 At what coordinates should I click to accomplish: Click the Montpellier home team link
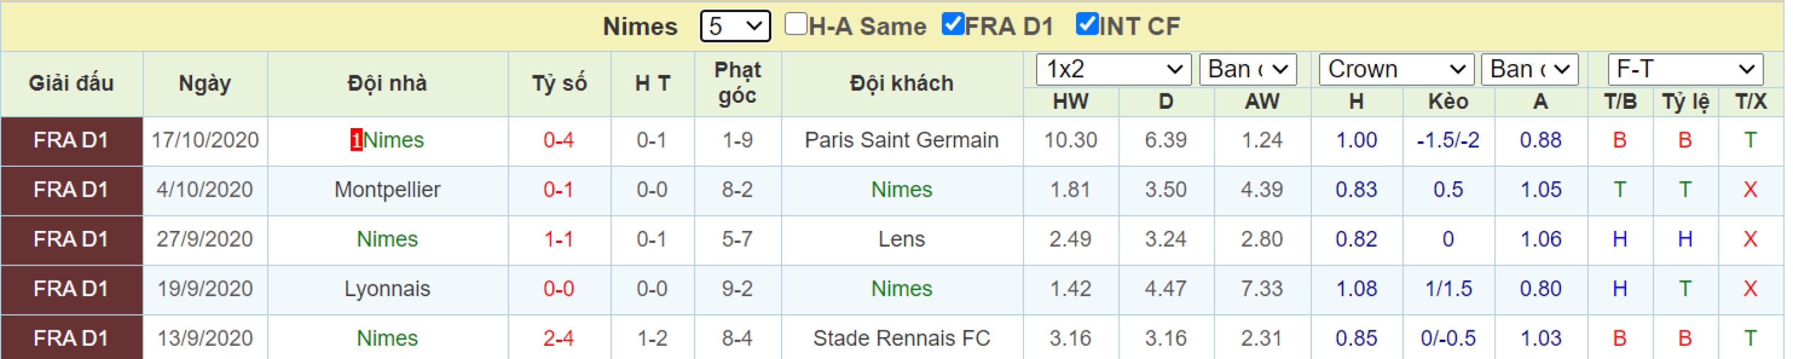click(x=387, y=190)
